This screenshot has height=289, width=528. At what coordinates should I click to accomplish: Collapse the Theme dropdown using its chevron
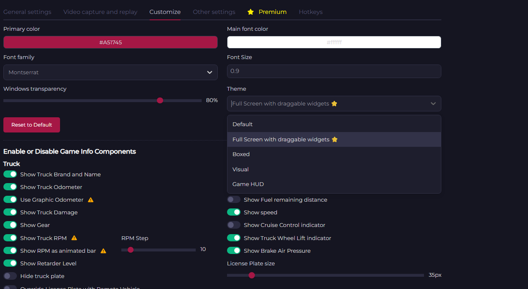[433, 104]
